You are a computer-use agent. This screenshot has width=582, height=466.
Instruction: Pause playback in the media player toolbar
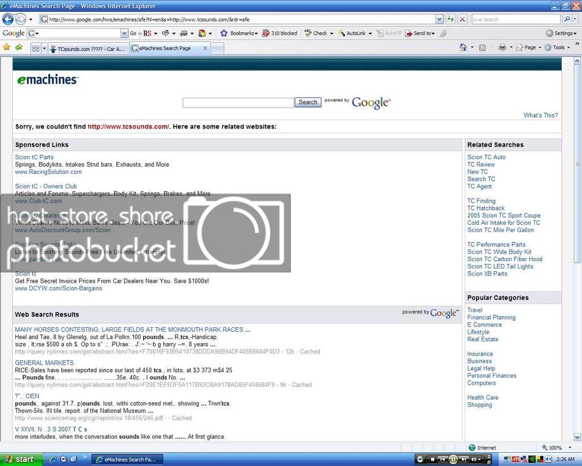tap(453, 460)
